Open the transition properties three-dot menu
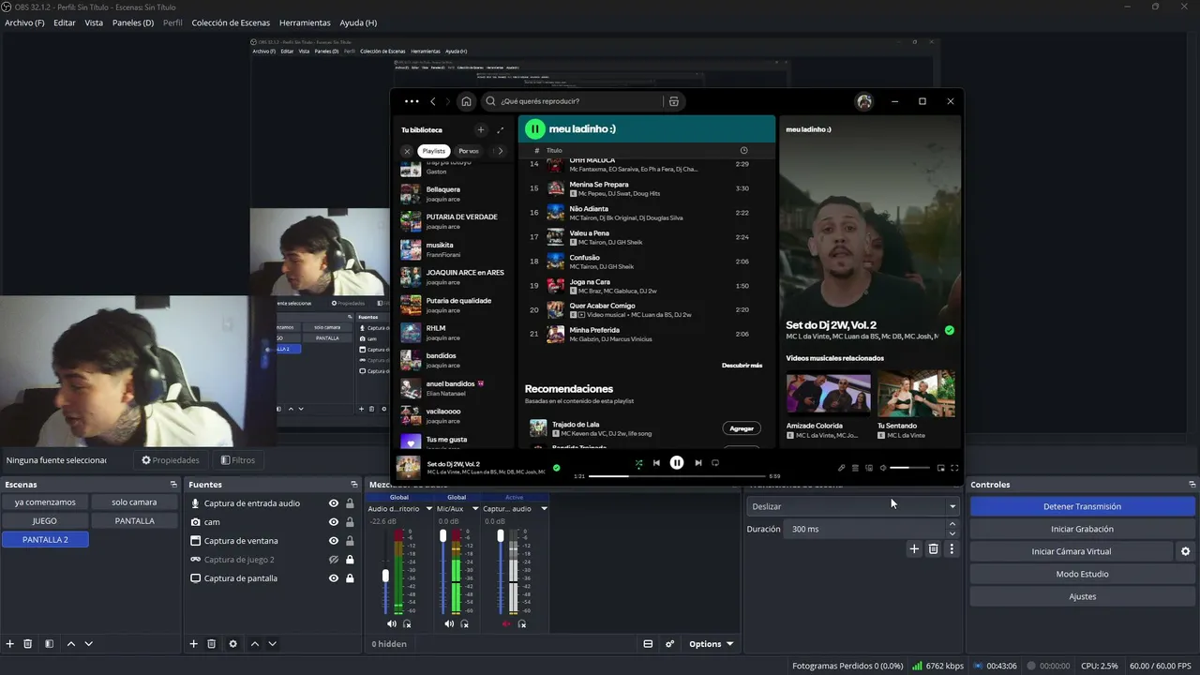The height and width of the screenshot is (675, 1200). (952, 549)
